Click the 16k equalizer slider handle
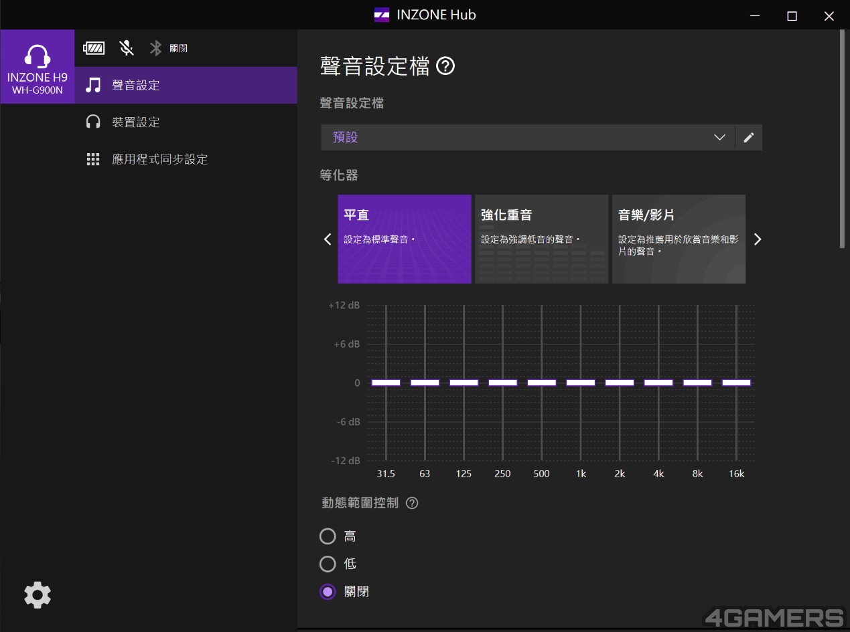 point(736,383)
